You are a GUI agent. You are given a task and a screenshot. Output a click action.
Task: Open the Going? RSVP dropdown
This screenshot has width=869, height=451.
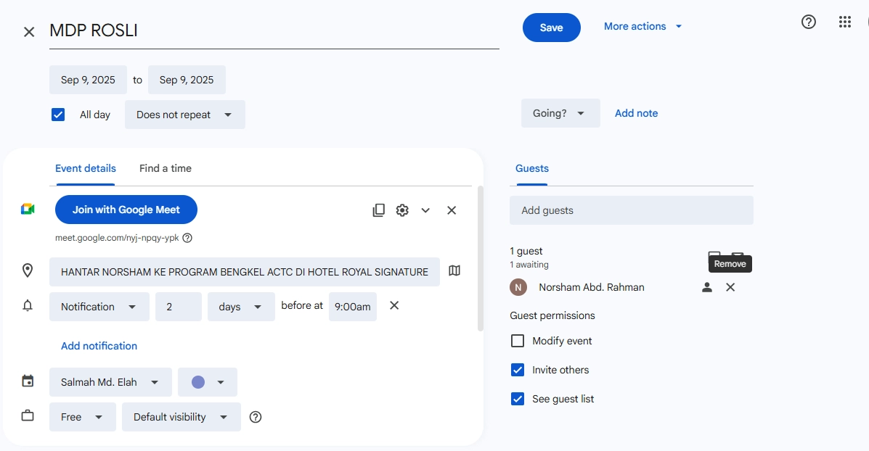click(x=560, y=113)
